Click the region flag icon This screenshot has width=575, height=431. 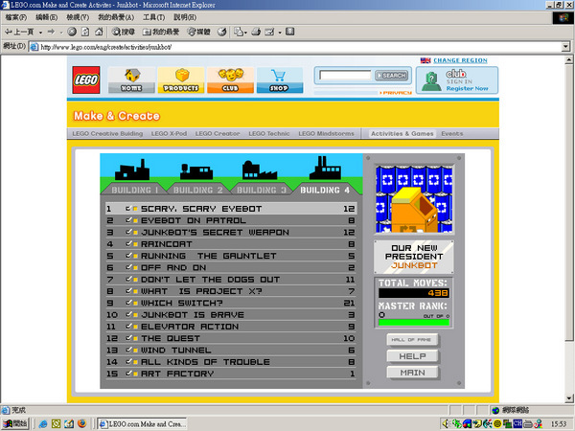coord(425,60)
